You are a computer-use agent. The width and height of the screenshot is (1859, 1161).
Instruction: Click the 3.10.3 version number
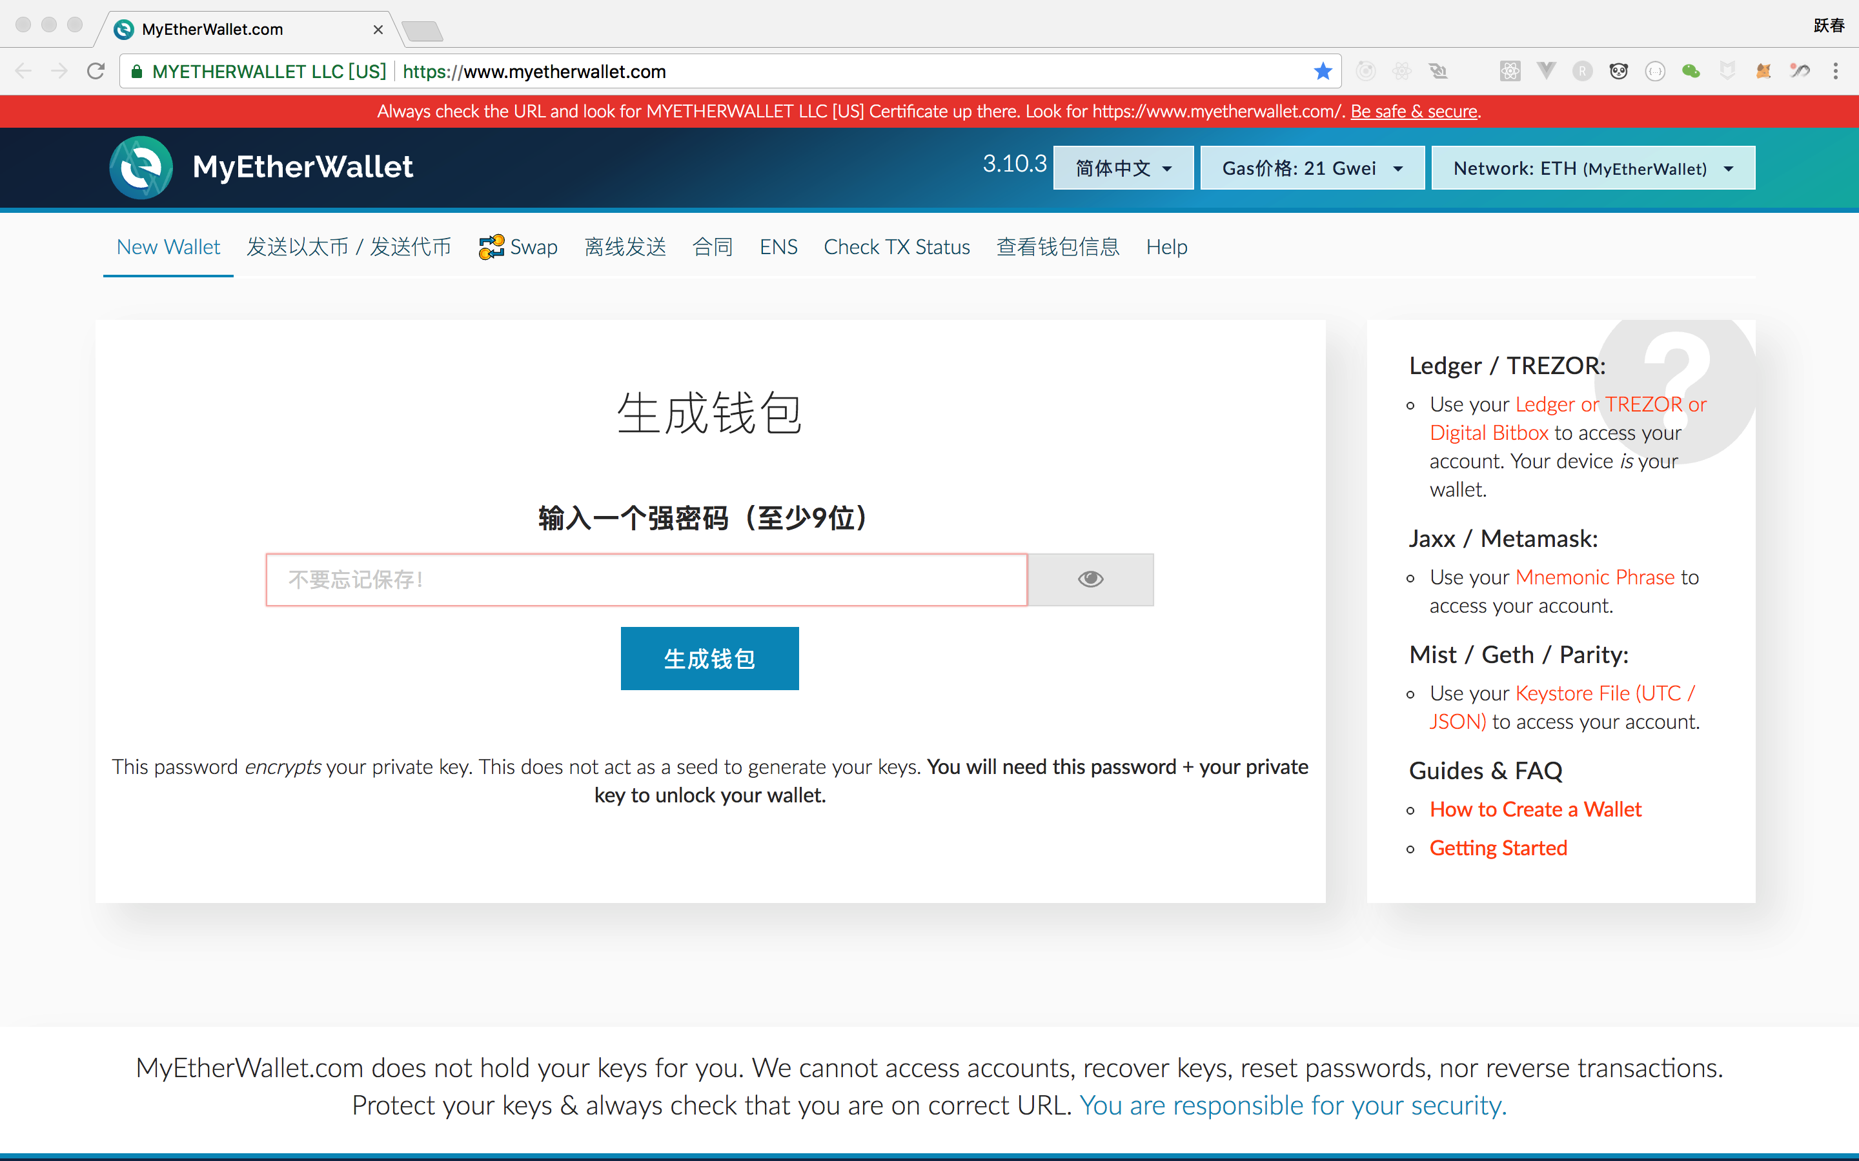(x=1014, y=164)
